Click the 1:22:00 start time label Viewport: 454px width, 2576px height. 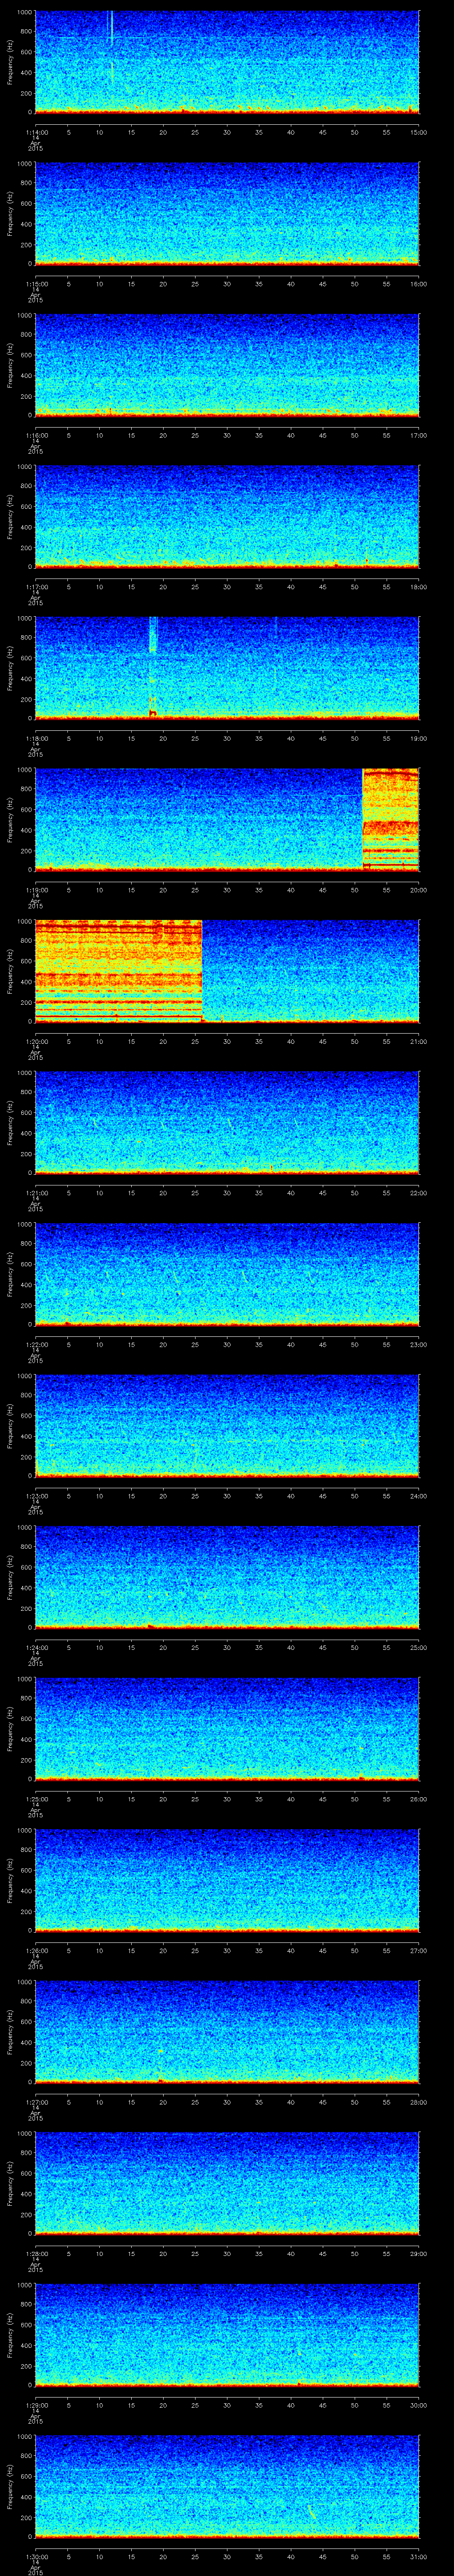(x=36, y=1344)
